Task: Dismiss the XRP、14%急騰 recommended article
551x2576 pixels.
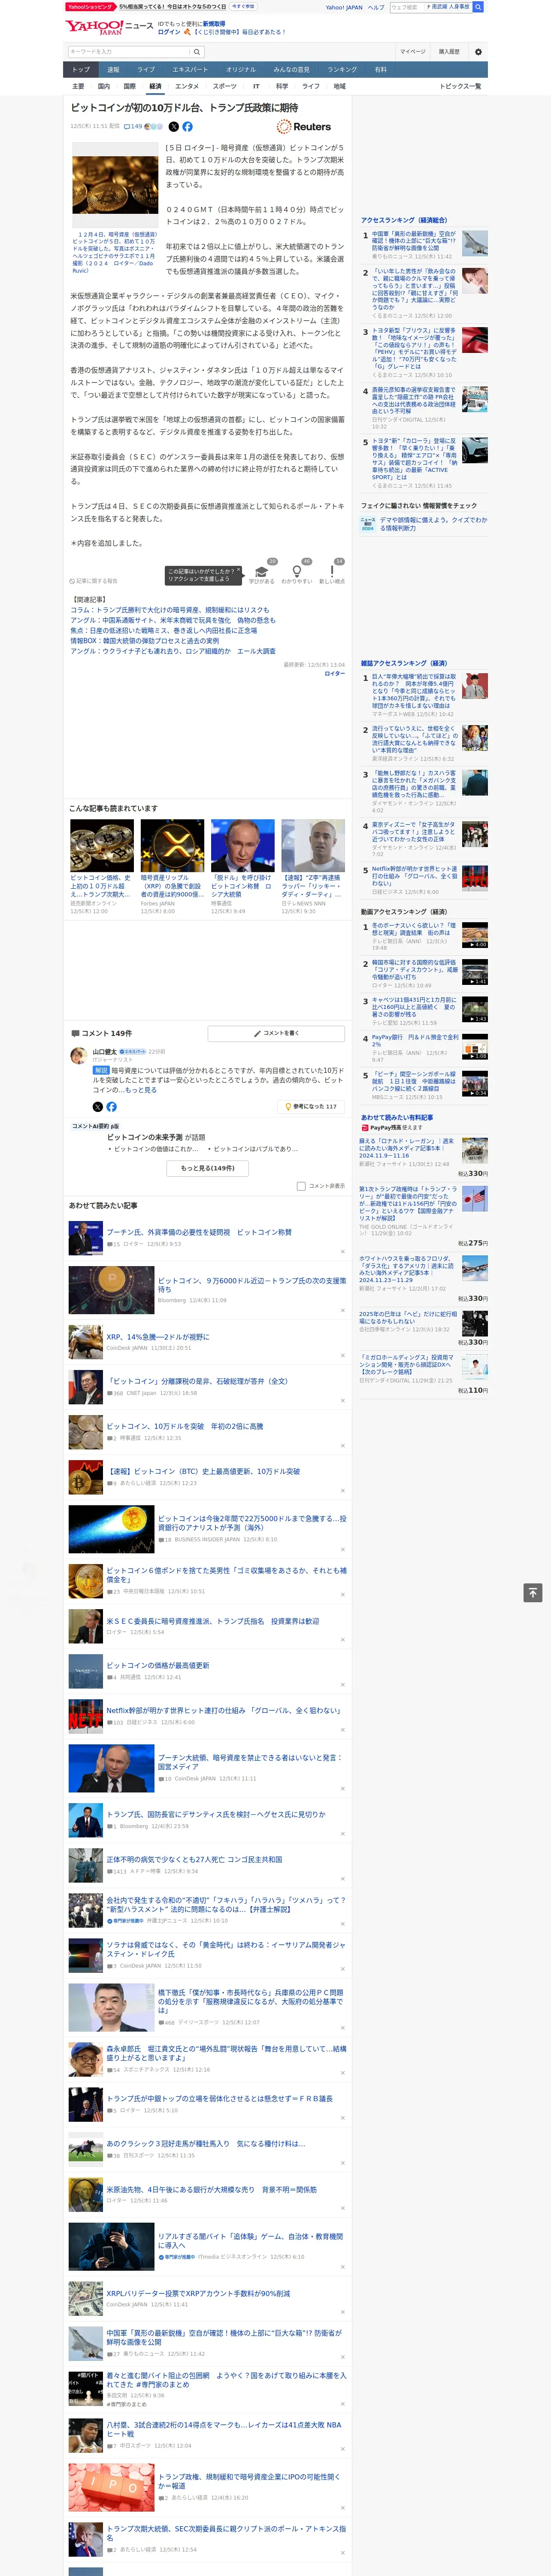Action: (x=342, y=1355)
